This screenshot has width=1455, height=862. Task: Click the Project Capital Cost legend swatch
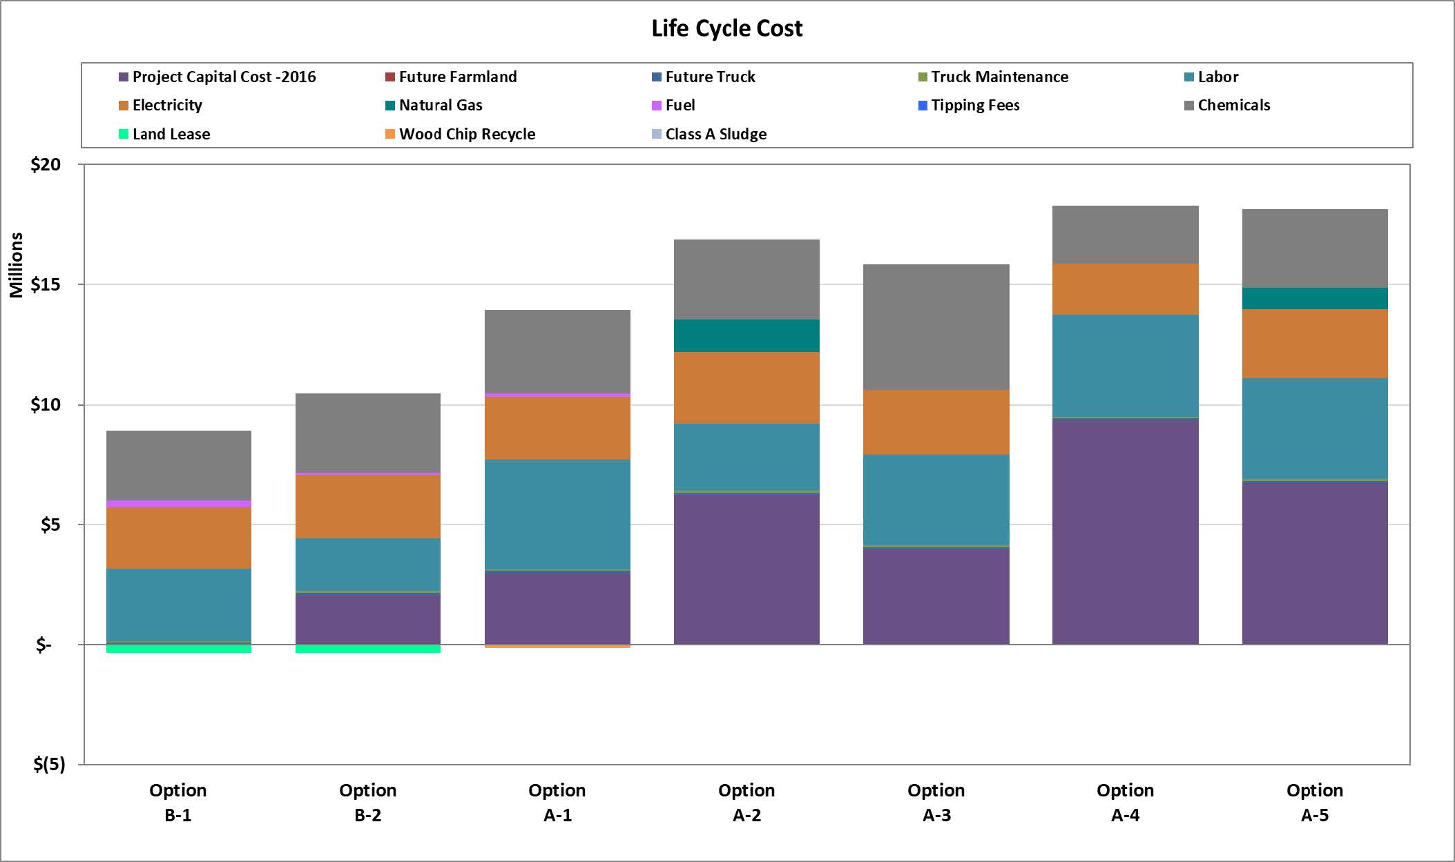pos(124,77)
